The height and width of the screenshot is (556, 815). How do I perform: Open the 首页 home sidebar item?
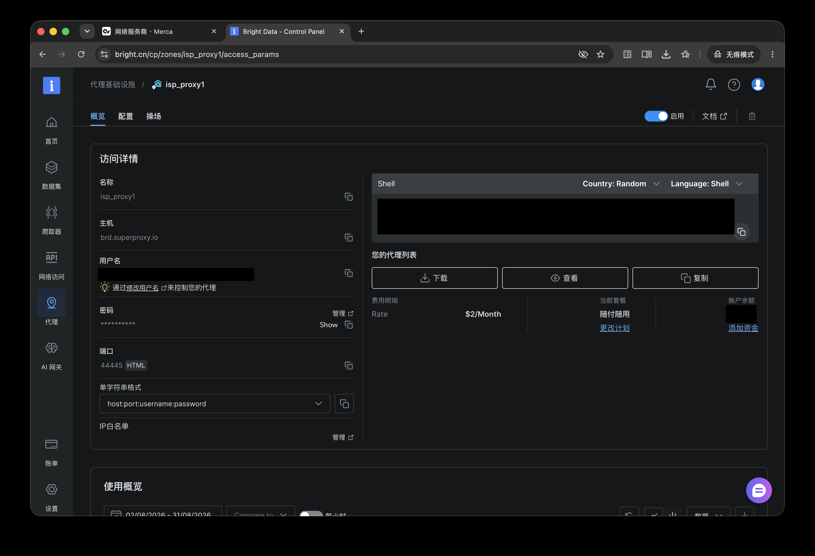click(x=52, y=130)
